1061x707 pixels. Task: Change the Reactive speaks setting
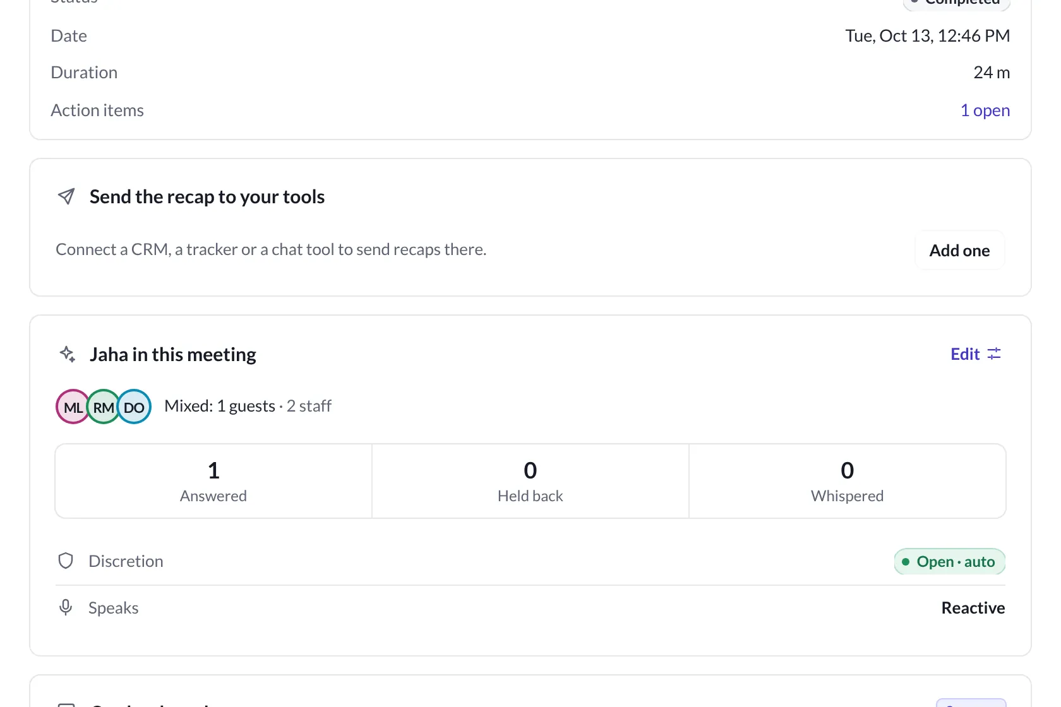pos(973,608)
